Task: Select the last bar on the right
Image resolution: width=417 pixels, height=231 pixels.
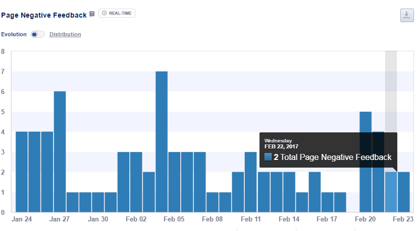Action: click(403, 192)
